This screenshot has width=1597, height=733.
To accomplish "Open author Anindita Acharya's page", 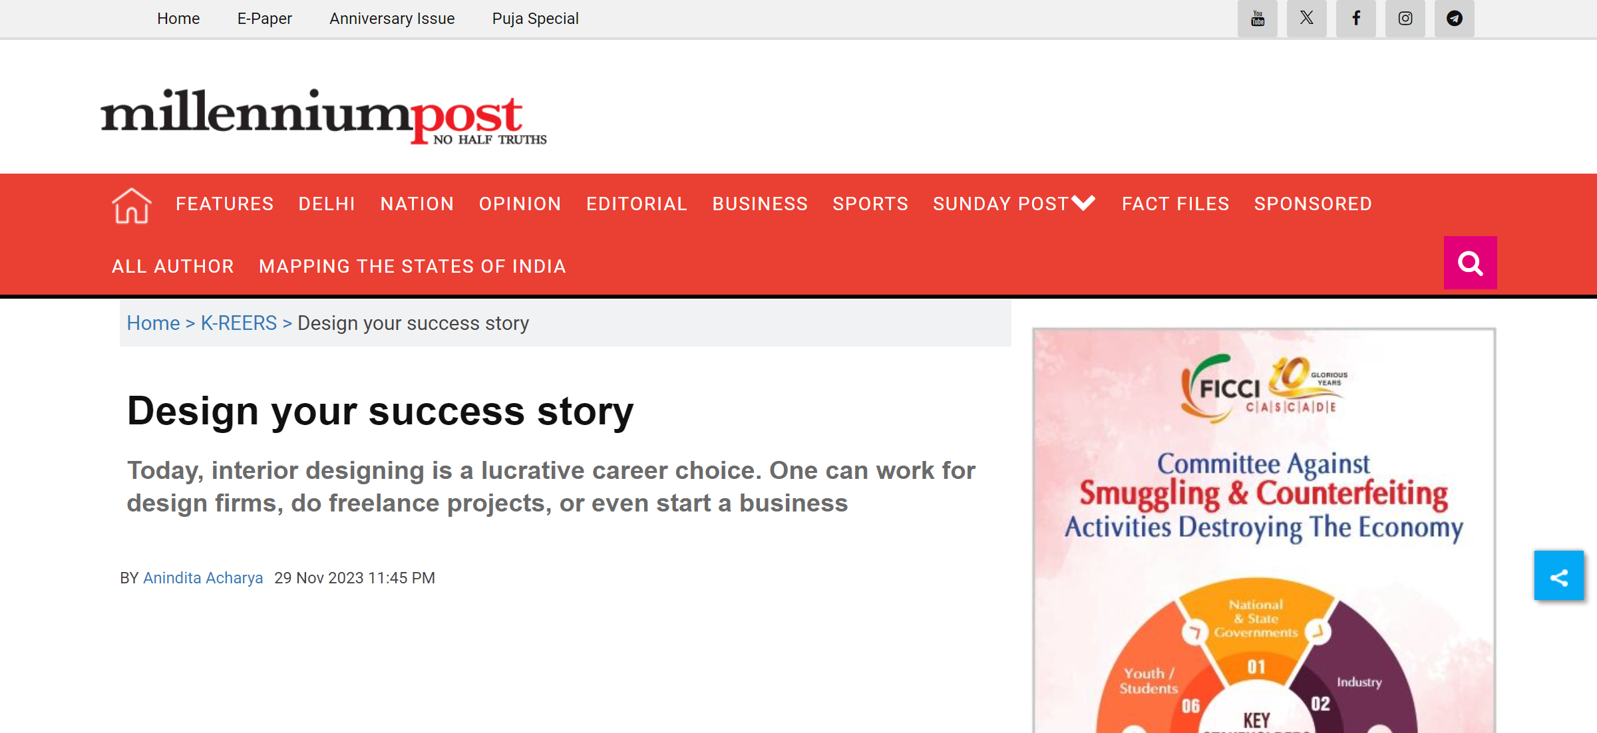I will click(203, 578).
